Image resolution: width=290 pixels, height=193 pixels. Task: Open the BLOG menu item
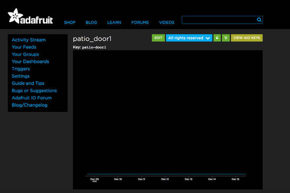[91, 22]
